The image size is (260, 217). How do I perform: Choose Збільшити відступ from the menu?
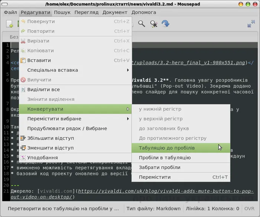[75, 138]
